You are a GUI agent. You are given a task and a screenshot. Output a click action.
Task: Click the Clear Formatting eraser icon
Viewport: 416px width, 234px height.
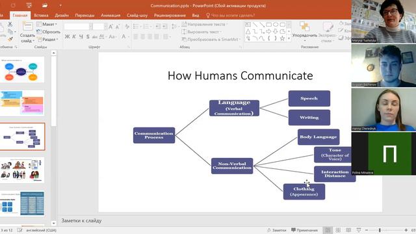(x=127, y=27)
